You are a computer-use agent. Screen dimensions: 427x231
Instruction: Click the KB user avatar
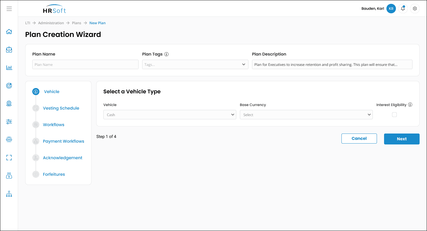391,9
